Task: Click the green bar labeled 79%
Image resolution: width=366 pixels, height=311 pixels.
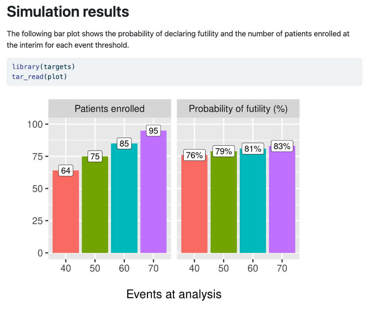Action: click(224, 202)
